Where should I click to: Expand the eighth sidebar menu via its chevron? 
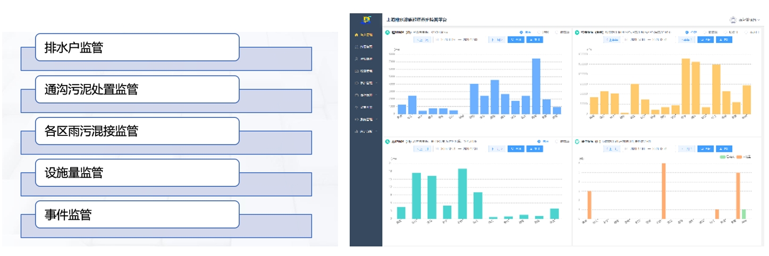point(376,119)
